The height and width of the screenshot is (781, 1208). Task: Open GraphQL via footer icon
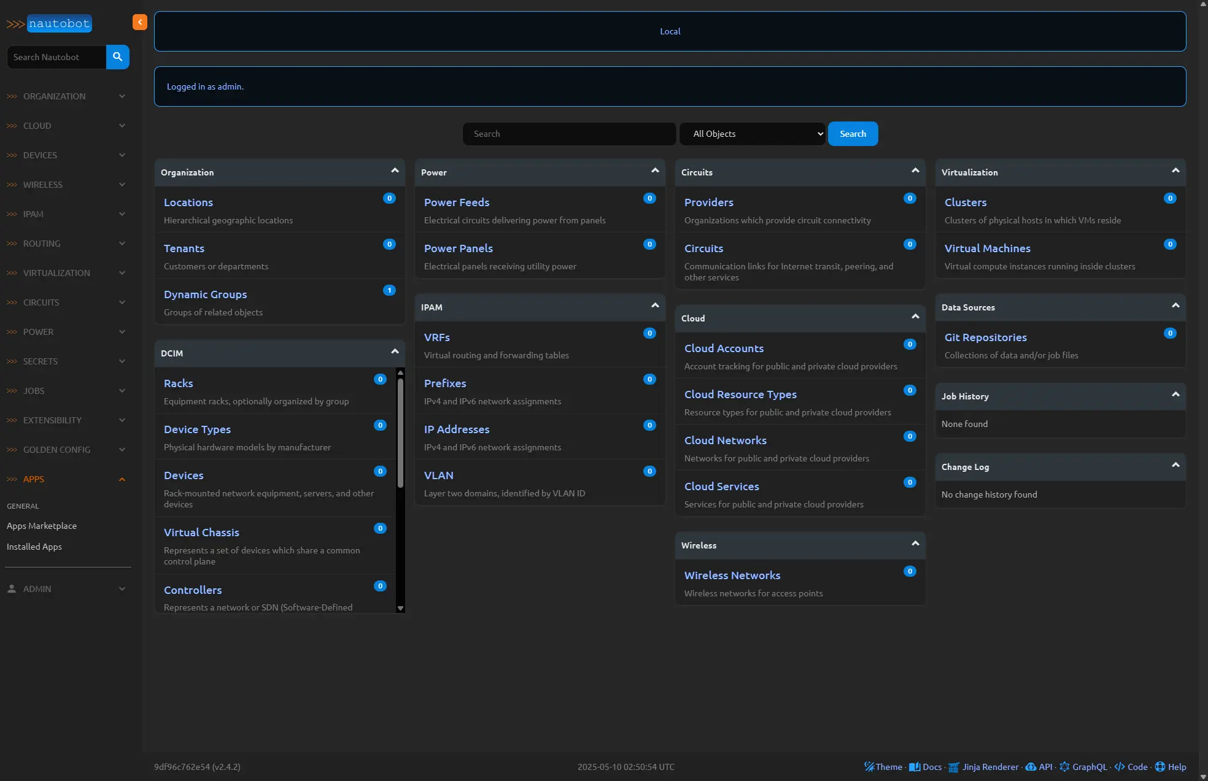pos(1064,767)
